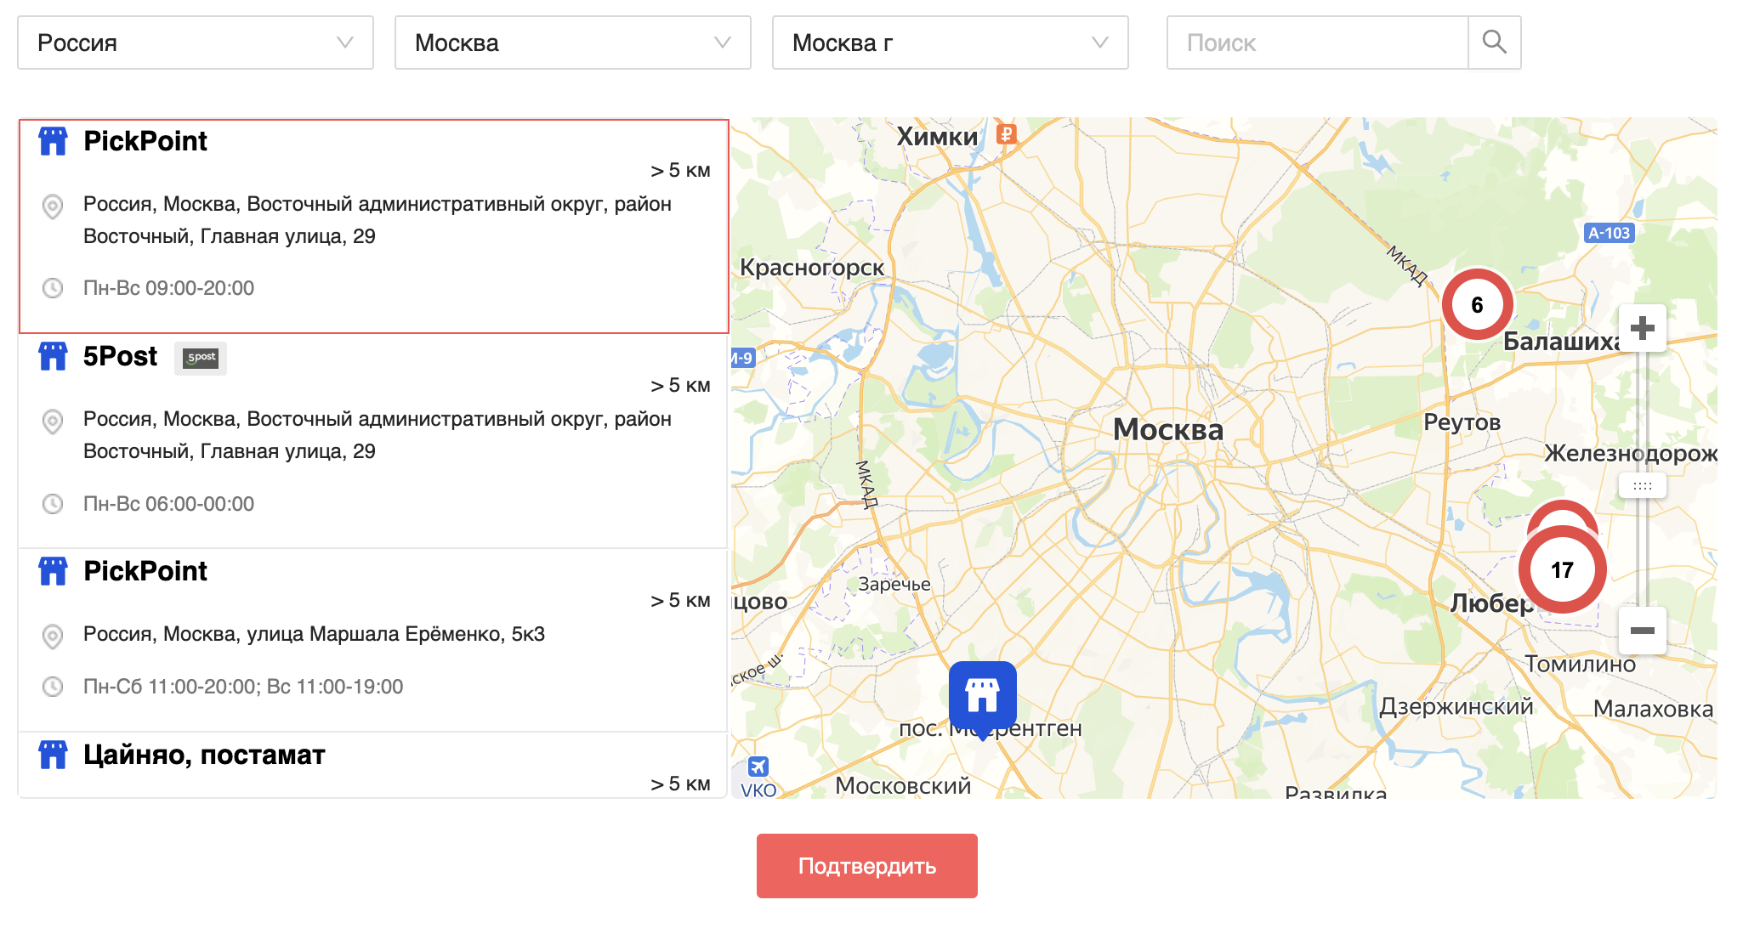Select the 5Post pickup point entry

click(x=374, y=442)
